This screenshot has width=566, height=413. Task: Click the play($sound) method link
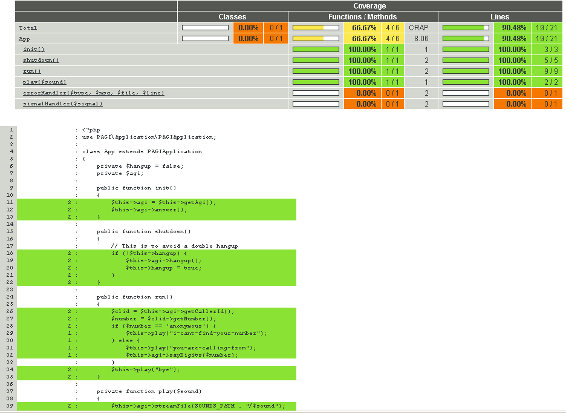tap(44, 82)
